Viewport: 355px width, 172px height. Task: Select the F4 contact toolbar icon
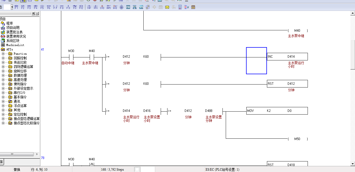pyautogui.click(x=35, y=7)
